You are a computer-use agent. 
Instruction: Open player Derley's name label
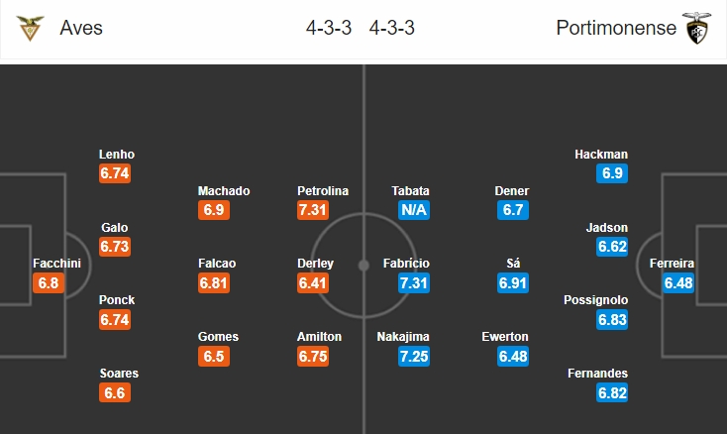(x=315, y=264)
